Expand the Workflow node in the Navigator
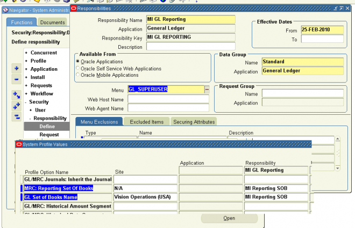355x228 pixels. [26, 94]
